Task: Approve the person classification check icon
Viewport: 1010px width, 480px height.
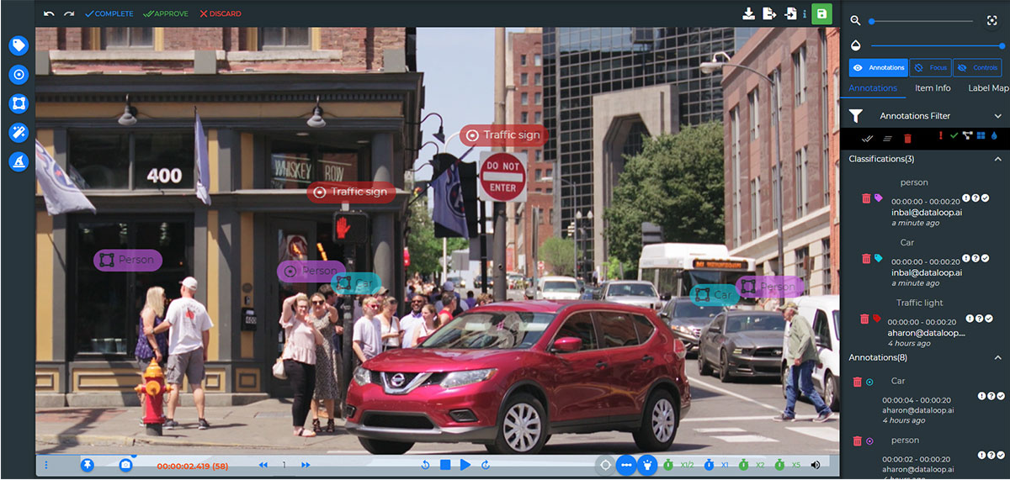Action: pyautogui.click(x=986, y=198)
